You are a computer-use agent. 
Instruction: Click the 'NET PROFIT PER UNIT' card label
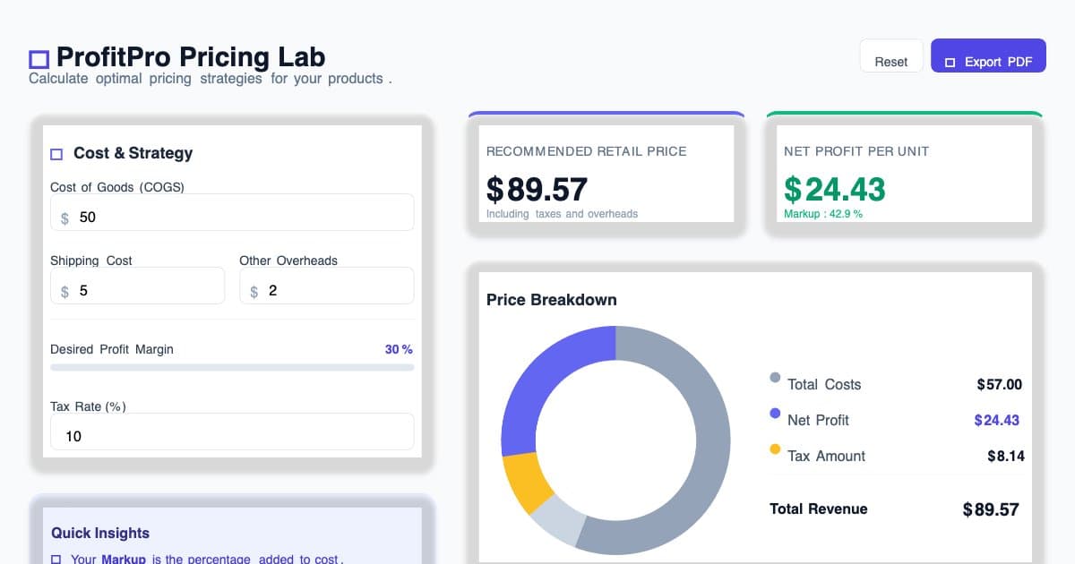[x=856, y=151]
